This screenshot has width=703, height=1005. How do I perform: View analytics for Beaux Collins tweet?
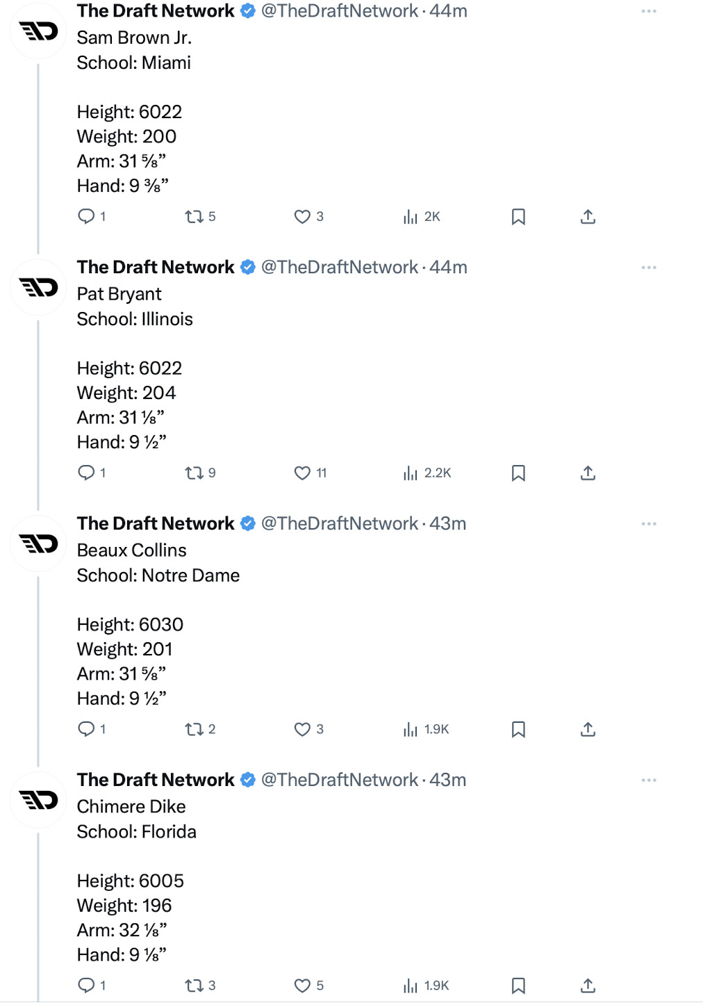(411, 730)
